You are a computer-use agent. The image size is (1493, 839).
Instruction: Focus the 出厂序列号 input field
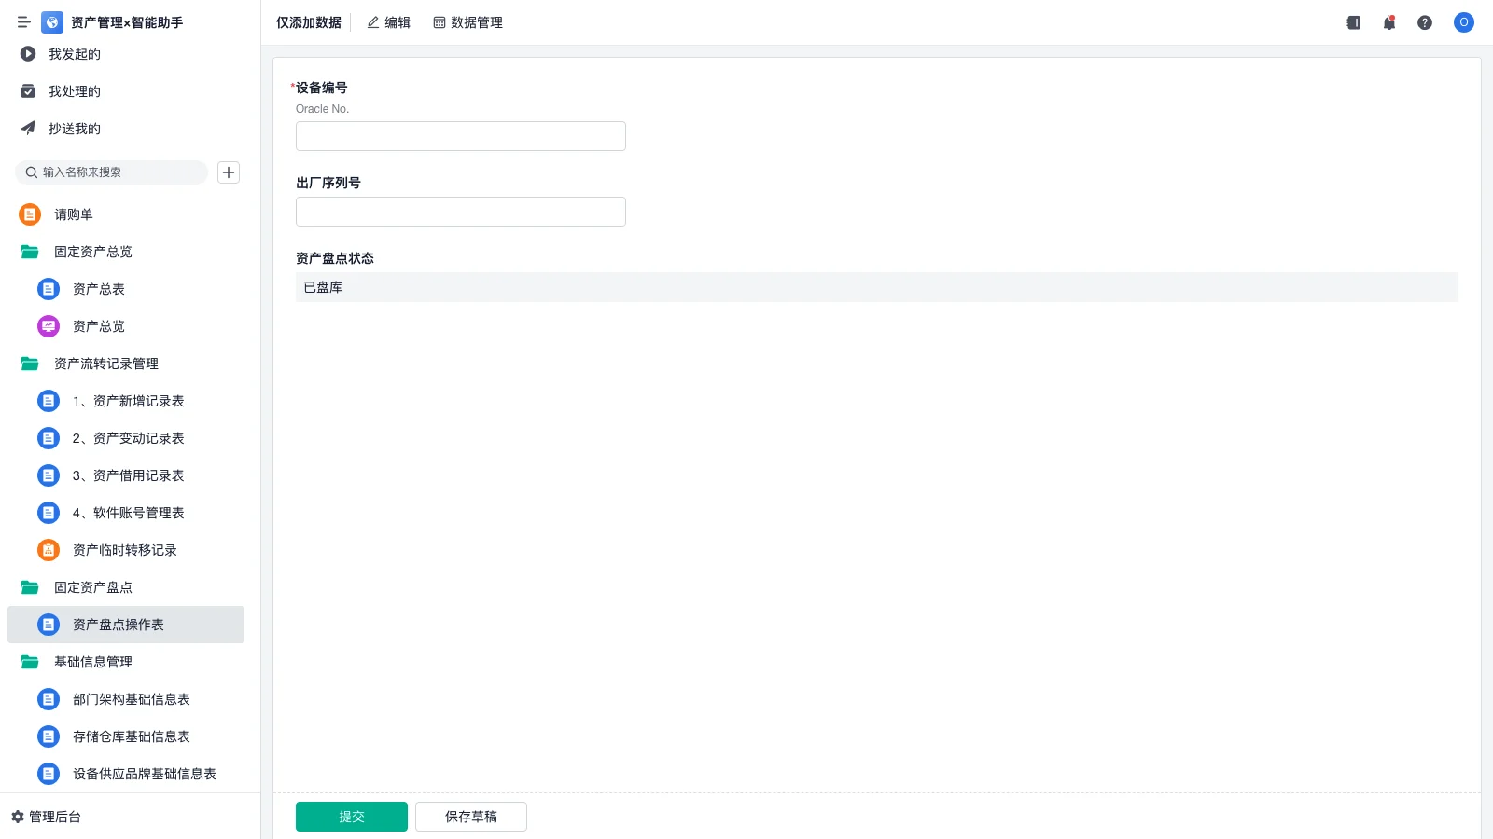461,212
